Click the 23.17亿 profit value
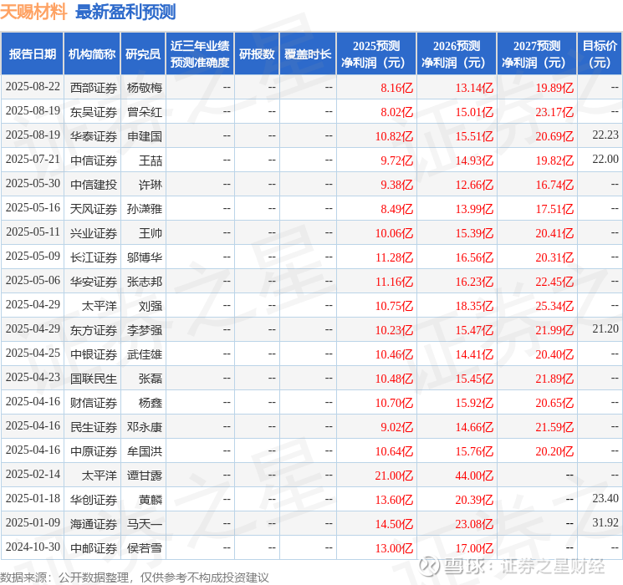Viewport: 623px width, 585px height. point(554,112)
